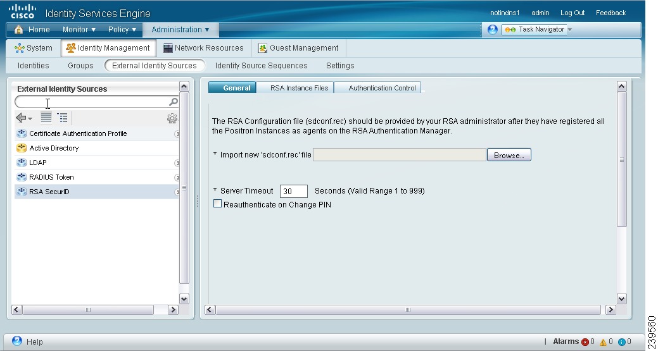Click scroll-down arrow of sources panel
Screen dimensions: 658x351
pyautogui.click(x=184, y=299)
